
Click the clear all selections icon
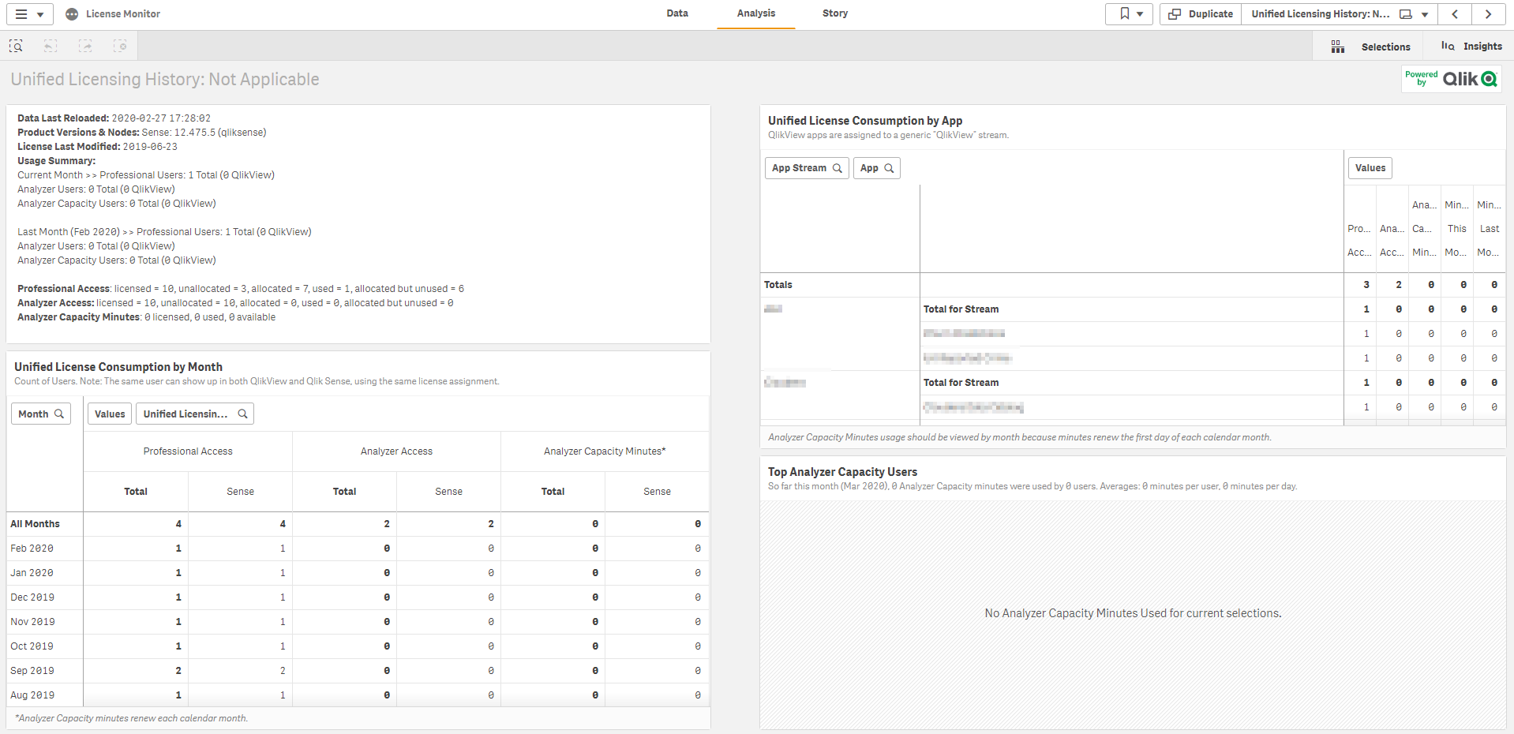pos(120,46)
